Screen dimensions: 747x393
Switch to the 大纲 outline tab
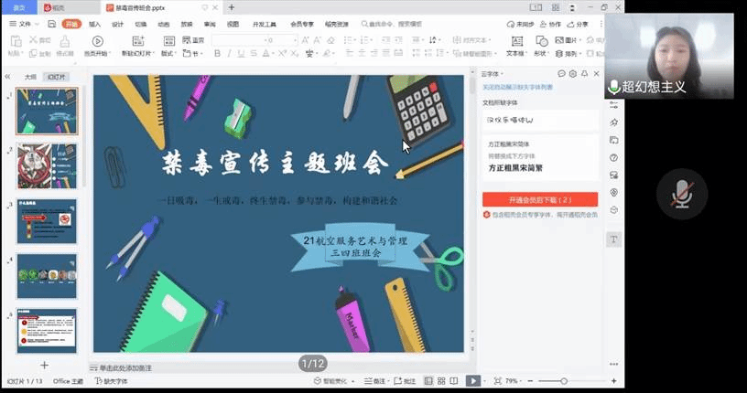[x=30, y=78]
